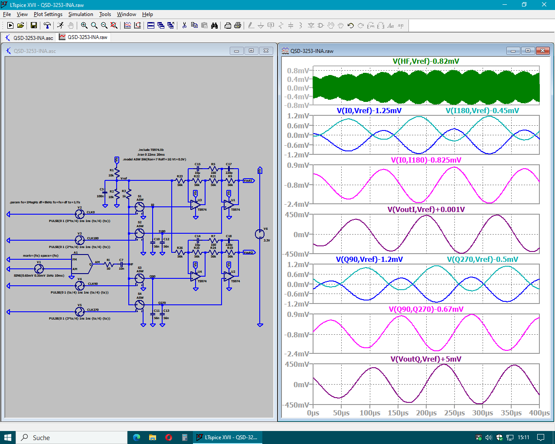Click the Zoom full extents icon
Screen dimensions: 555x444
pyautogui.click(x=114, y=26)
